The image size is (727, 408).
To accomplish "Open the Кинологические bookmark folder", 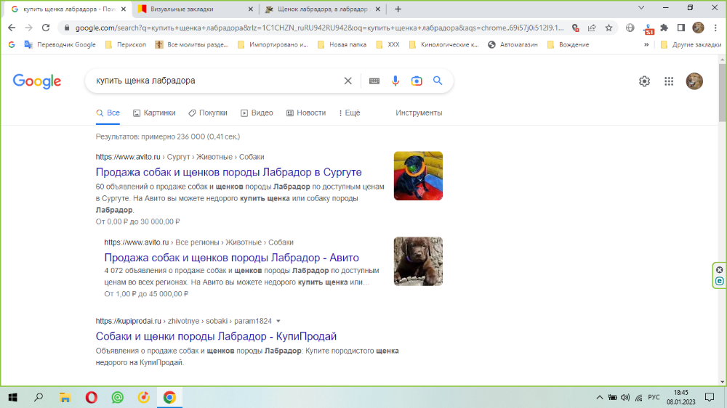I will [x=443, y=44].
